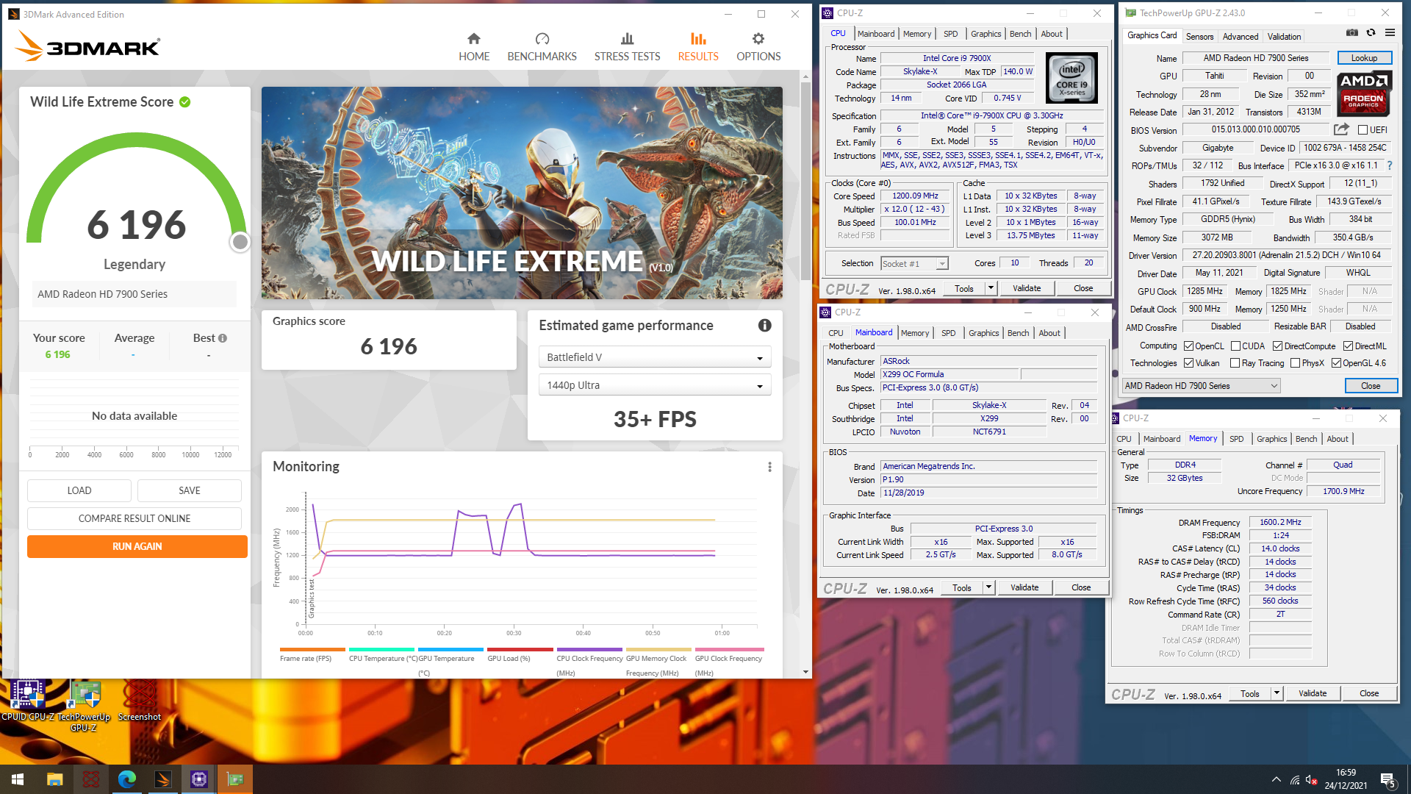This screenshot has height=794, width=1411.
Task: Open the Windows Start menu
Action: point(18,779)
